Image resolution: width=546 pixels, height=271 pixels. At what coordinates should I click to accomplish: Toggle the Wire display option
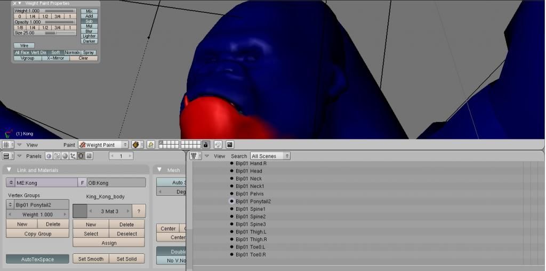[x=24, y=46]
